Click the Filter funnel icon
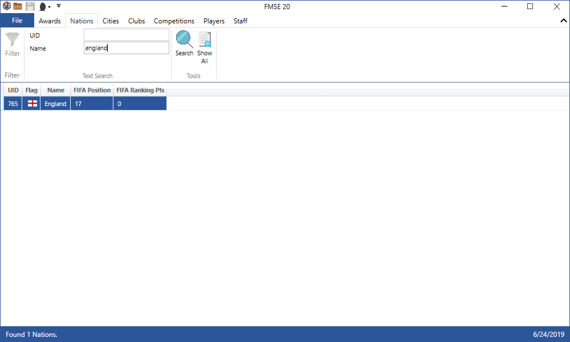 point(13,40)
